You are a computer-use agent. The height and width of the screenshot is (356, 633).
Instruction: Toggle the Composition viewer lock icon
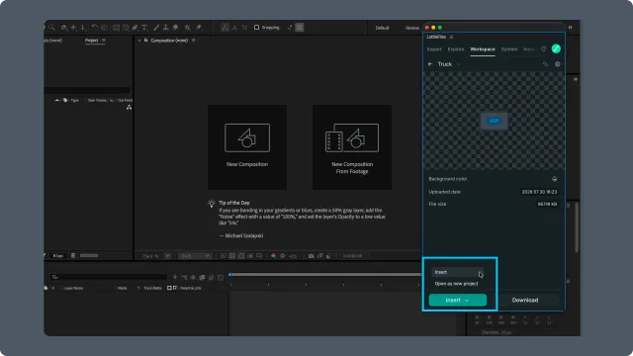(145, 41)
